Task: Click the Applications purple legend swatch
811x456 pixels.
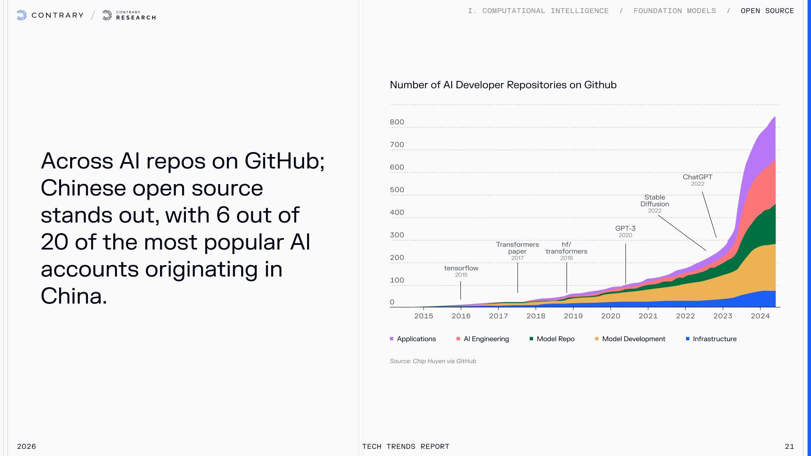Action: click(392, 339)
